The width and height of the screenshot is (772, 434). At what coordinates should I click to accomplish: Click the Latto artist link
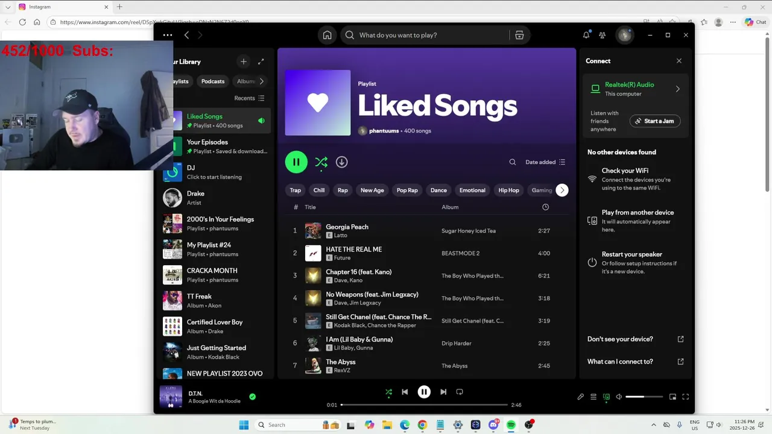pyautogui.click(x=340, y=236)
